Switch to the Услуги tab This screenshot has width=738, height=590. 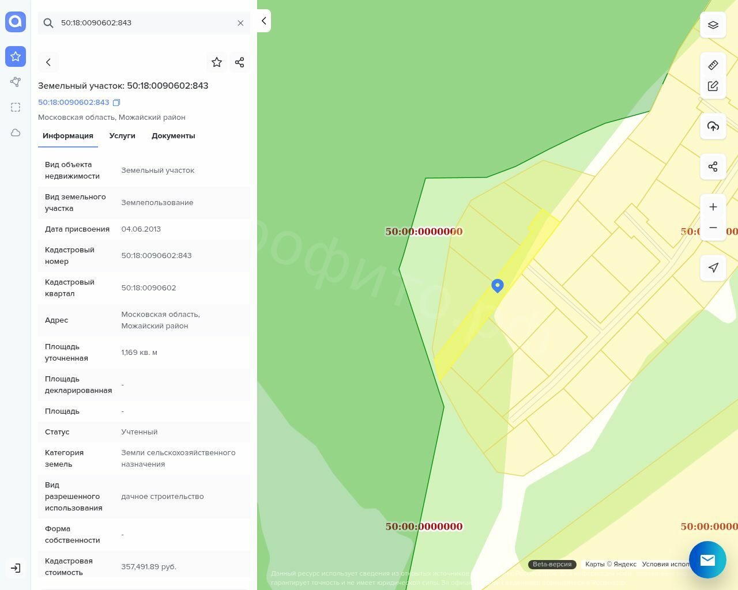pyautogui.click(x=122, y=136)
